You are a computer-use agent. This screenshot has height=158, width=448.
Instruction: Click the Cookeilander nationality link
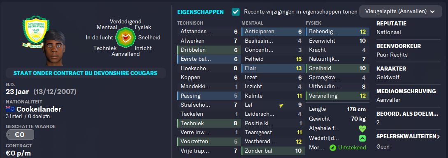coord(39,109)
